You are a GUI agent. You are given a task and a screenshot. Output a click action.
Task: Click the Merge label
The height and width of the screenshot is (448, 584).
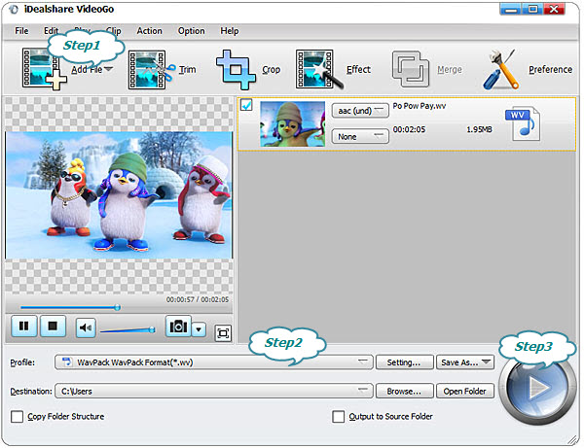point(450,70)
